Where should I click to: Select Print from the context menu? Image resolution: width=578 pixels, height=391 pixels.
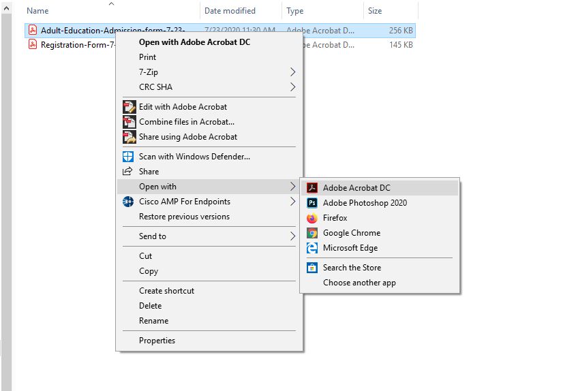click(209, 57)
